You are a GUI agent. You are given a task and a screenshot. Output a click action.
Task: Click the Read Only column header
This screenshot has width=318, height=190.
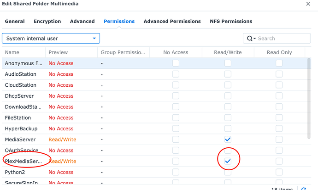pyautogui.click(x=279, y=52)
